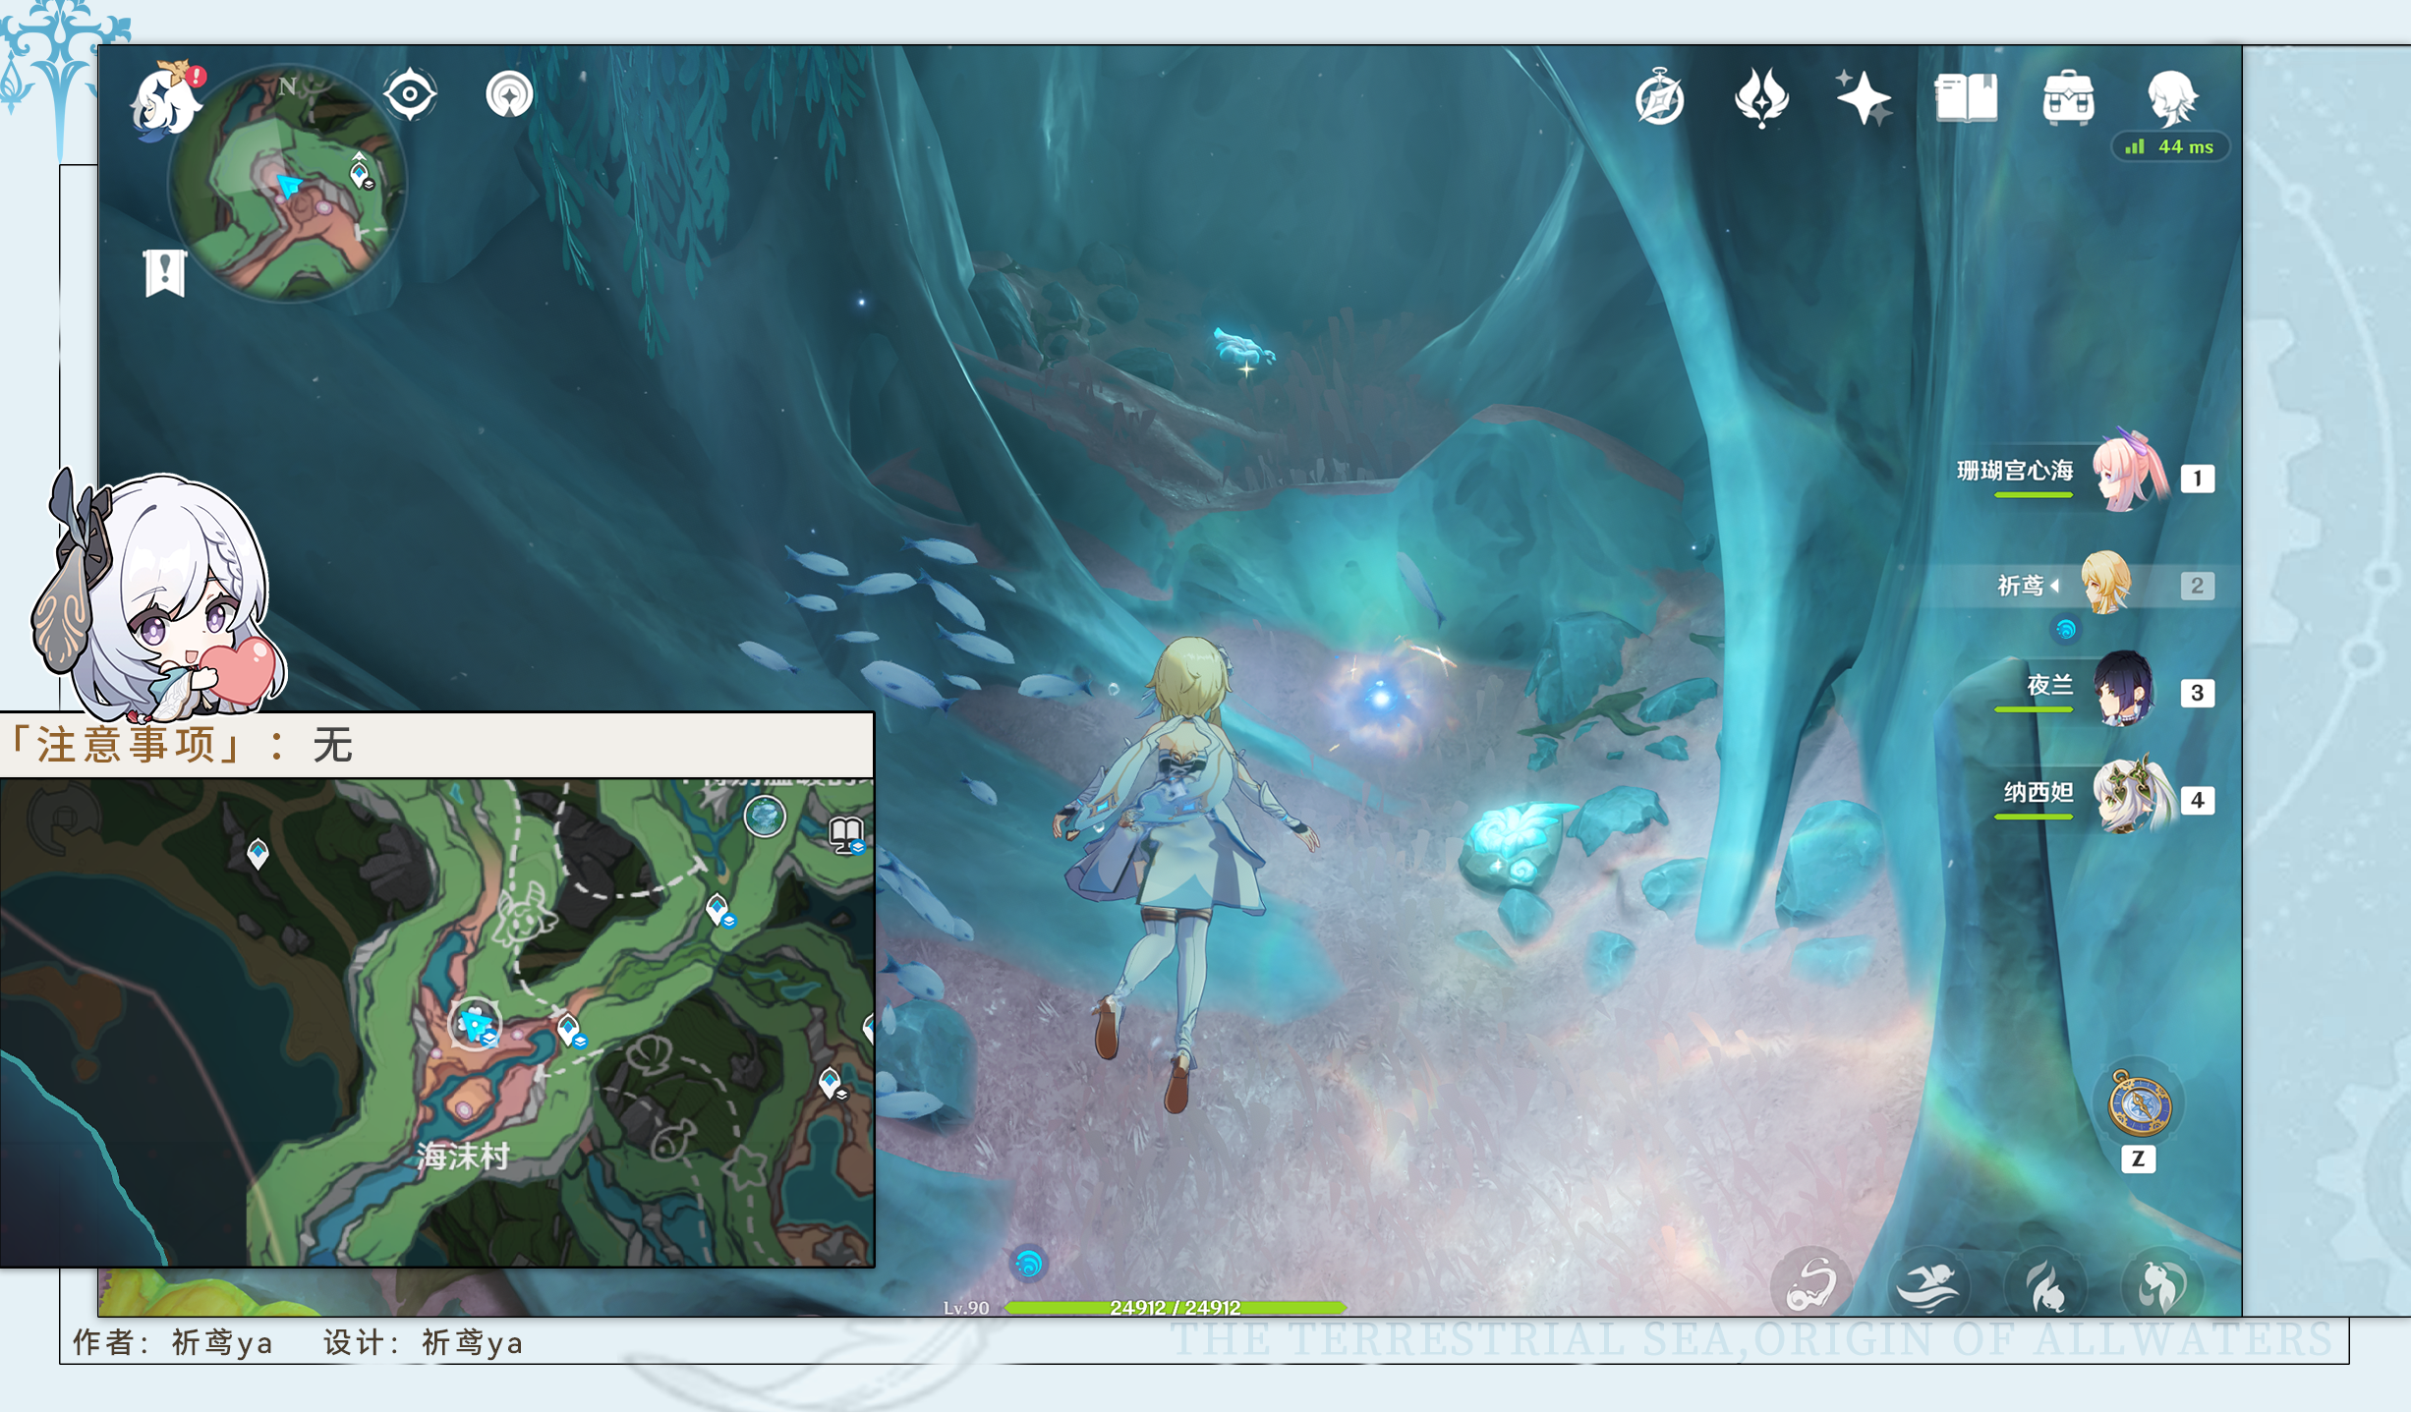Open the adventurer handbook book icon
This screenshot has height=1412, width=2411.
(1966, 98)
